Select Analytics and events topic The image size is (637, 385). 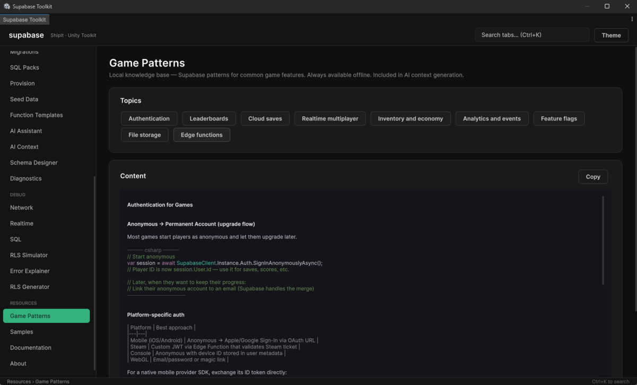pyautogui.click(x=492, y=118)
